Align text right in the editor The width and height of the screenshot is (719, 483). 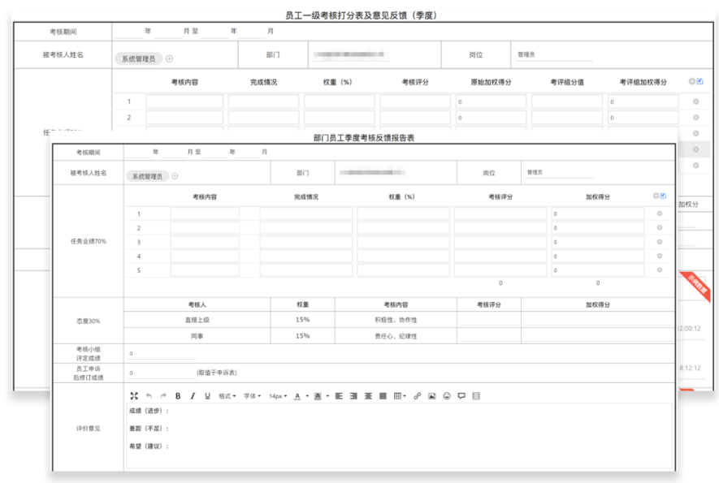pos(353,396)
